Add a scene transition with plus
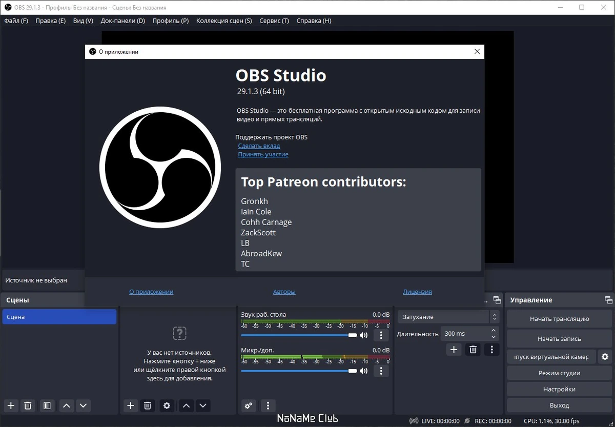615x427 pixels. [454, 349]
